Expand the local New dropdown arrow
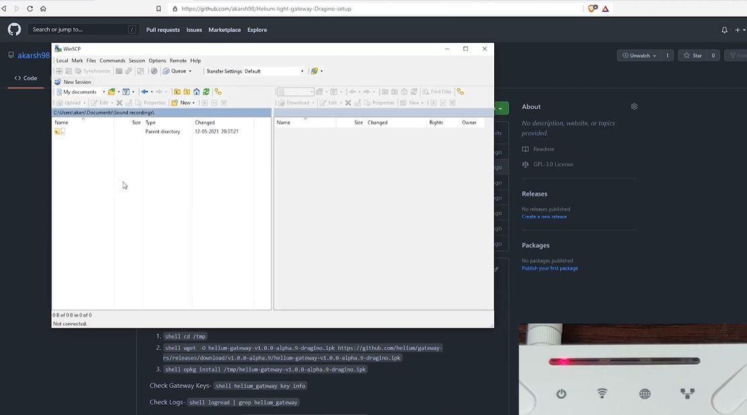This screenshot has height=415, width=747. (193, 103)
